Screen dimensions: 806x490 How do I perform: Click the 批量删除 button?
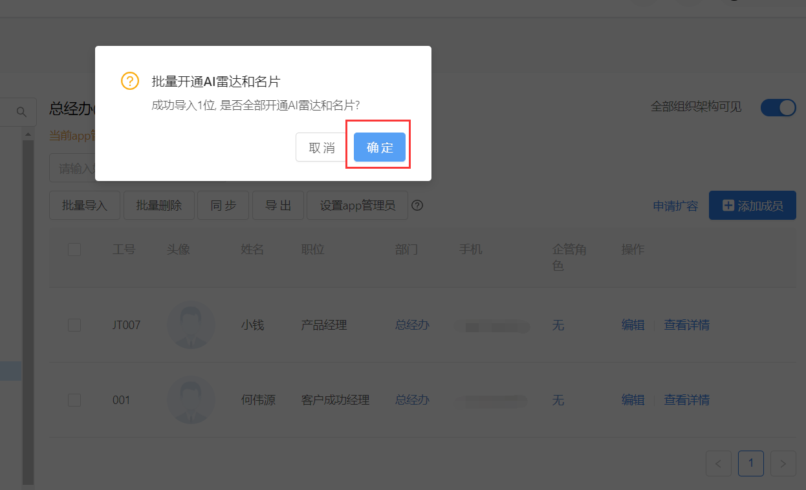159,206
